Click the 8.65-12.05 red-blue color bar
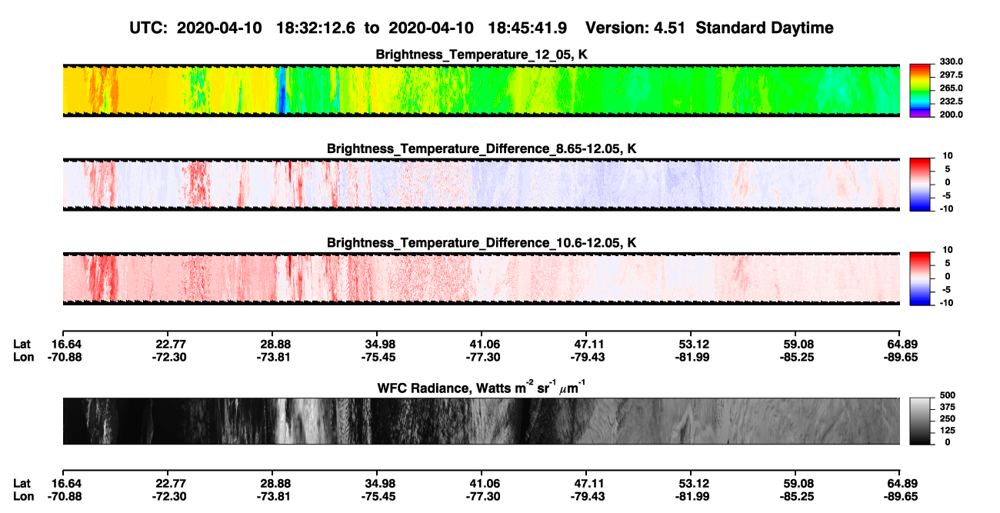The width and height of the screenshot is (1000, 513). point(919,184)
